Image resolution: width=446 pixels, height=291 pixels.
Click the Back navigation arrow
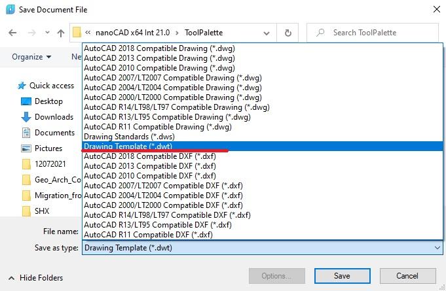(x=12, y=33)
